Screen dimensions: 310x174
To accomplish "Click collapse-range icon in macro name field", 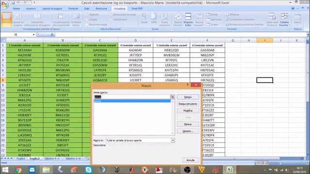I will (x=172, y=97).
